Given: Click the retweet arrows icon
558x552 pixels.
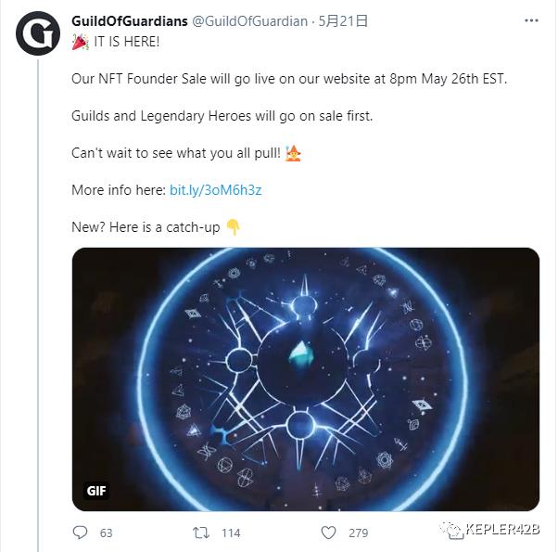Looking at the screenshot, I should pyautogui.click(x=201, y=533).
